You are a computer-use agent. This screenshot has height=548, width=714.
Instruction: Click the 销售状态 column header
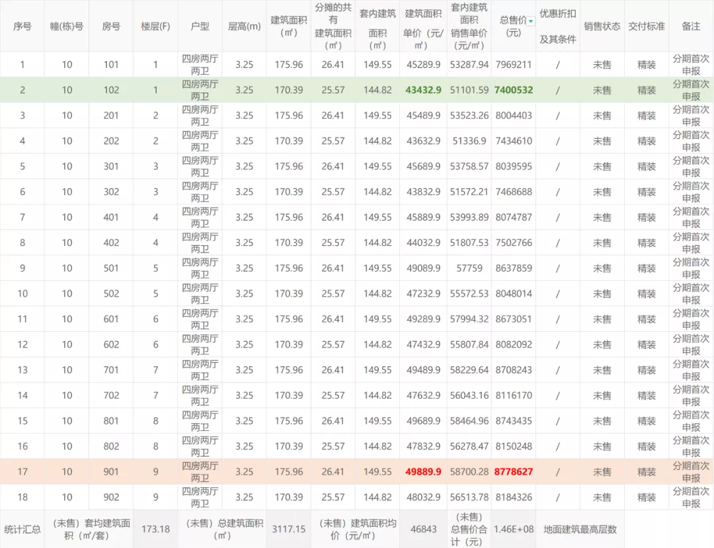[602, 26]
